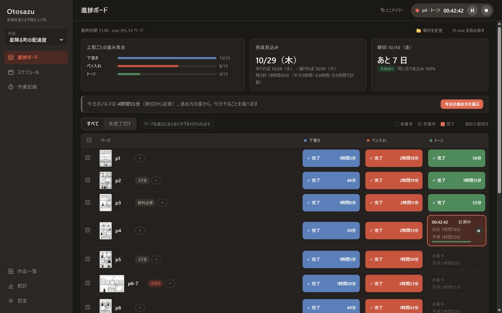Open スケジュール via its calendar icon
Screen dimensions: 502x313
[11, 72]
